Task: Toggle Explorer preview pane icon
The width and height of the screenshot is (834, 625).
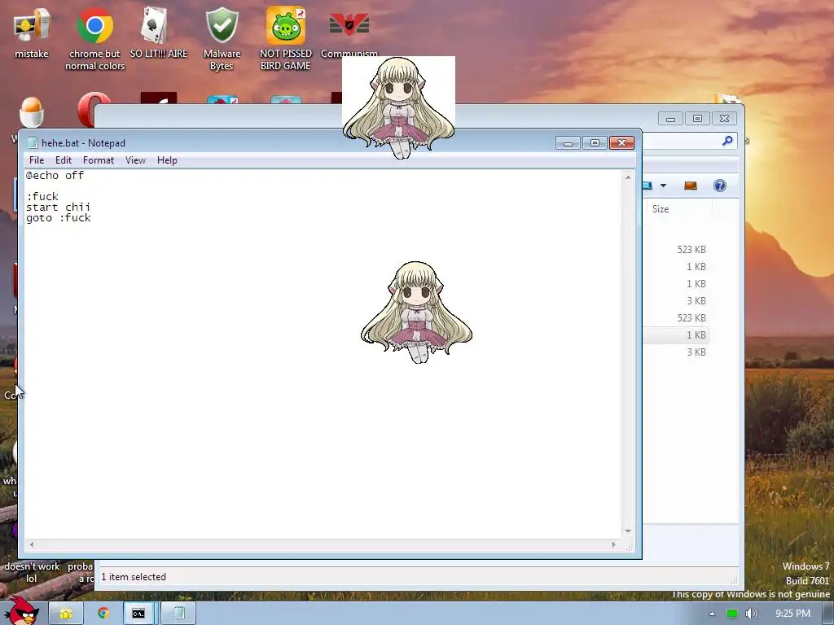Action: (x=691, y=186)
